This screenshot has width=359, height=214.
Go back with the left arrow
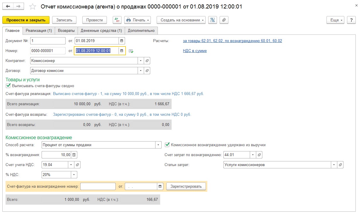[x=8, y=6]
